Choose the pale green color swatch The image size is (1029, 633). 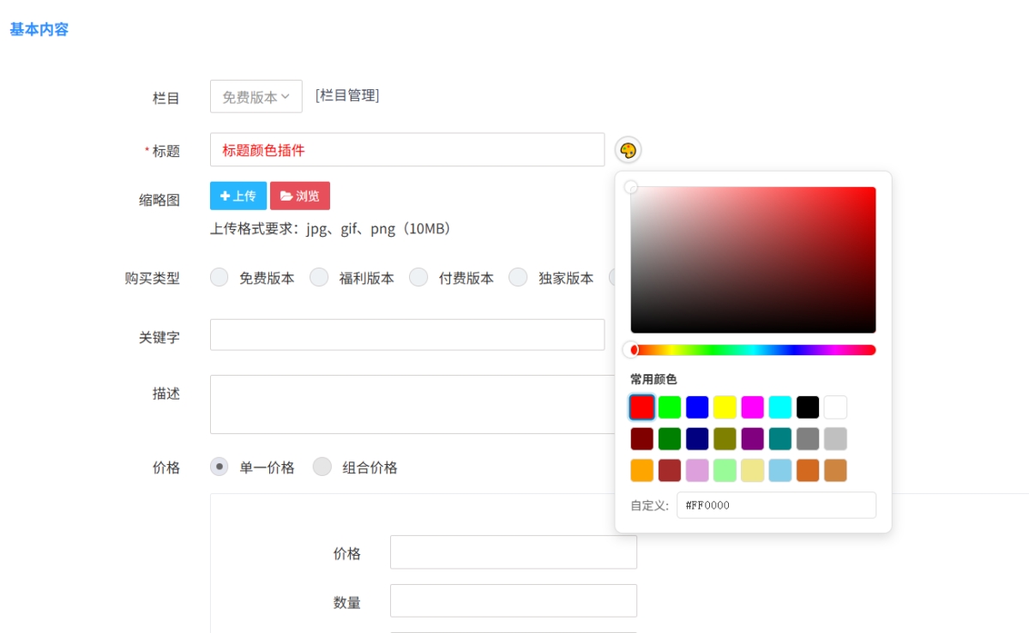click(x=725, y=470)
